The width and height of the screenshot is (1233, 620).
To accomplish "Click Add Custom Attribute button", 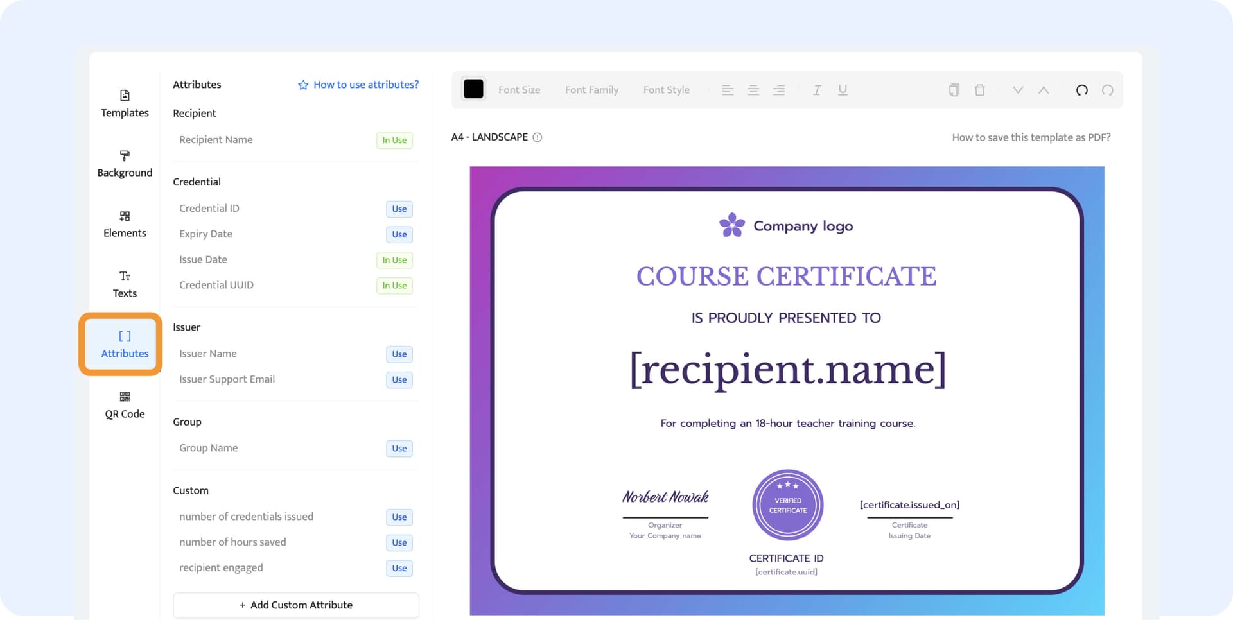I will click(295, 605).
